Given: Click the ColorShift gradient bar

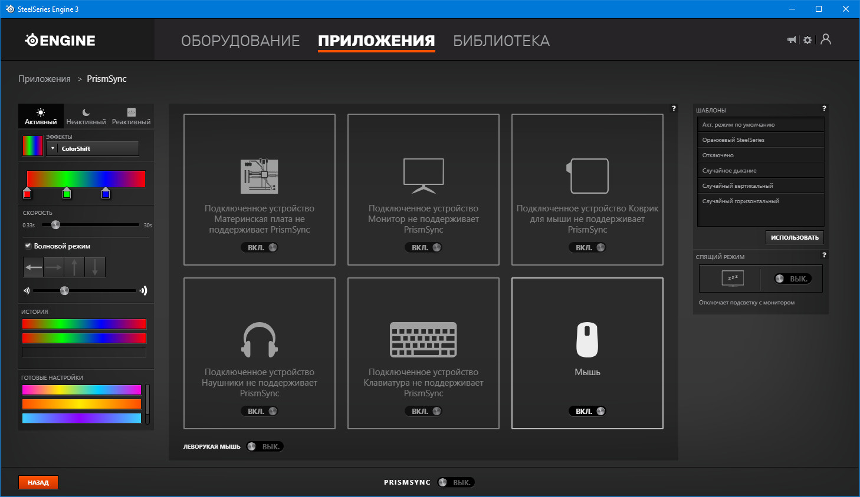Looking at the screenshot, I should coord(86,179).
